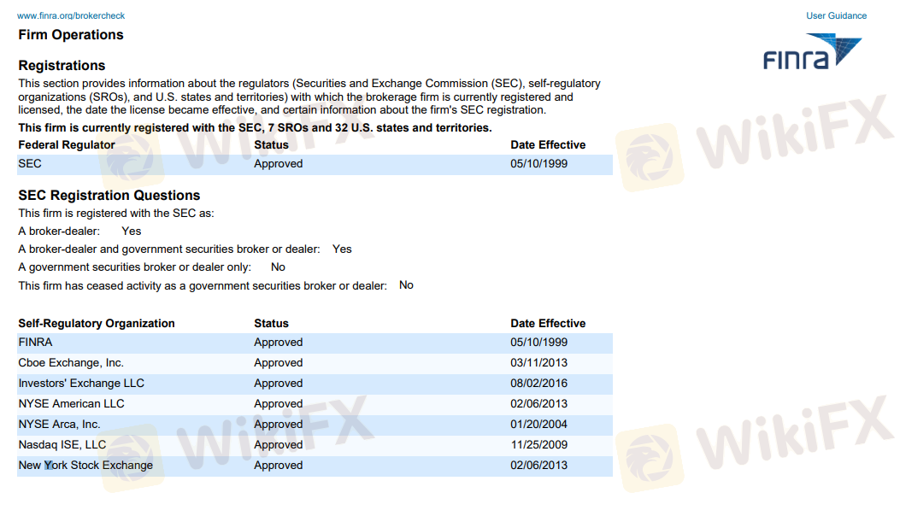The image size is (900, 516).
Task: Click the Approved status for NYSE American LLC
Action: tap(279, 403)
